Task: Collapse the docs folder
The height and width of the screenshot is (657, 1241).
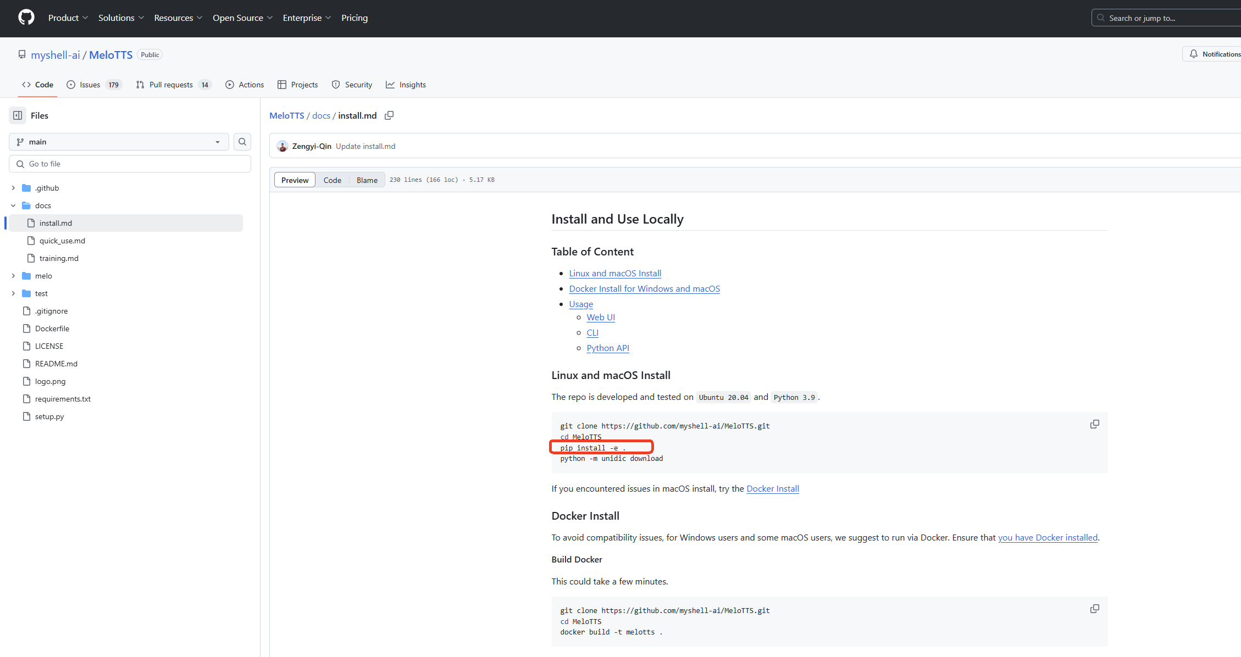Action: click(13, 205)
